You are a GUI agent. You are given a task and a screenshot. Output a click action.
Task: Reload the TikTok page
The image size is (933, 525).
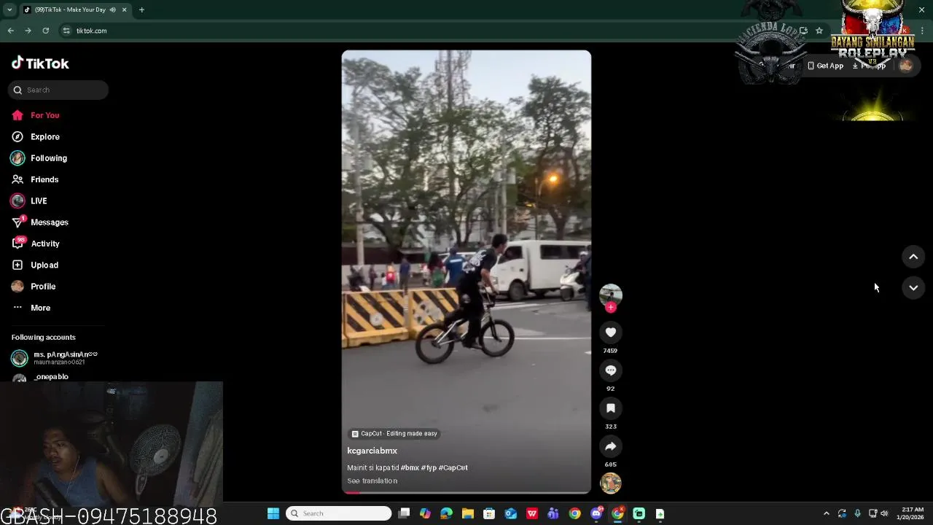45,31
